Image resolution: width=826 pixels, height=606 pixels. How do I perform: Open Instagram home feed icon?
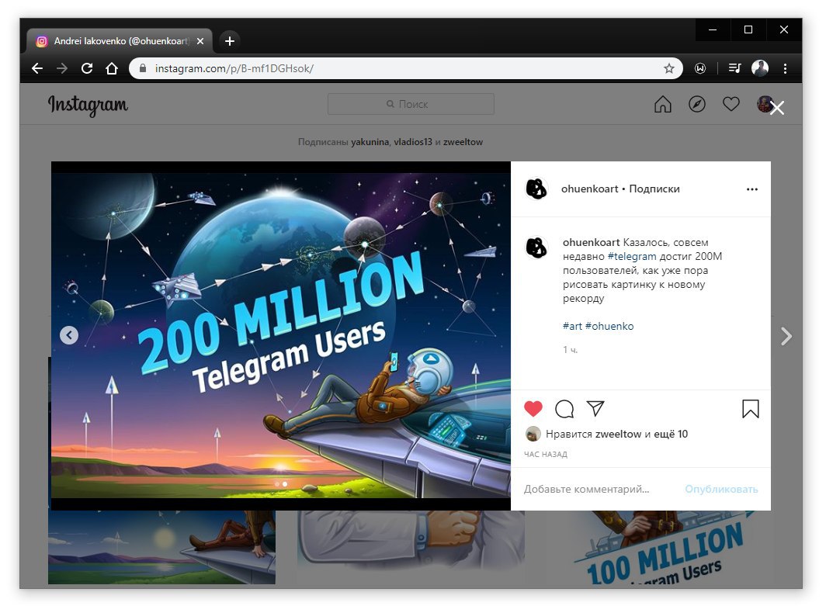[663, 104]
